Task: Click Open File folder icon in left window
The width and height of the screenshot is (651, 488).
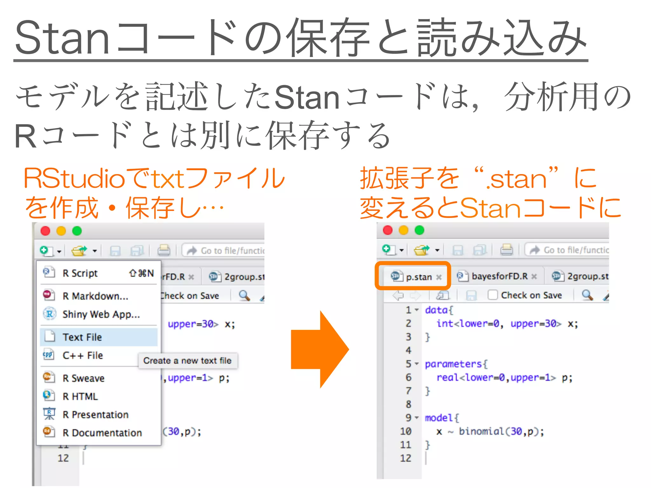Action: pos(79,251)
